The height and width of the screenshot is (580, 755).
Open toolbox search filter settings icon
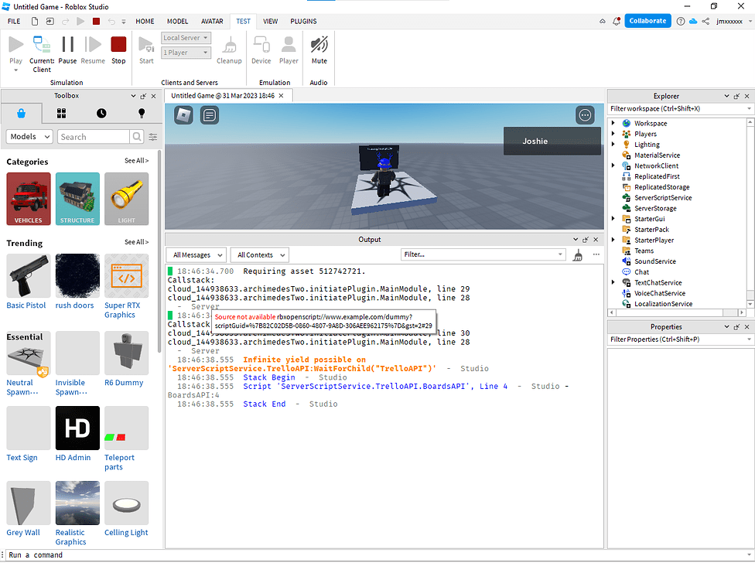(152, 136)
